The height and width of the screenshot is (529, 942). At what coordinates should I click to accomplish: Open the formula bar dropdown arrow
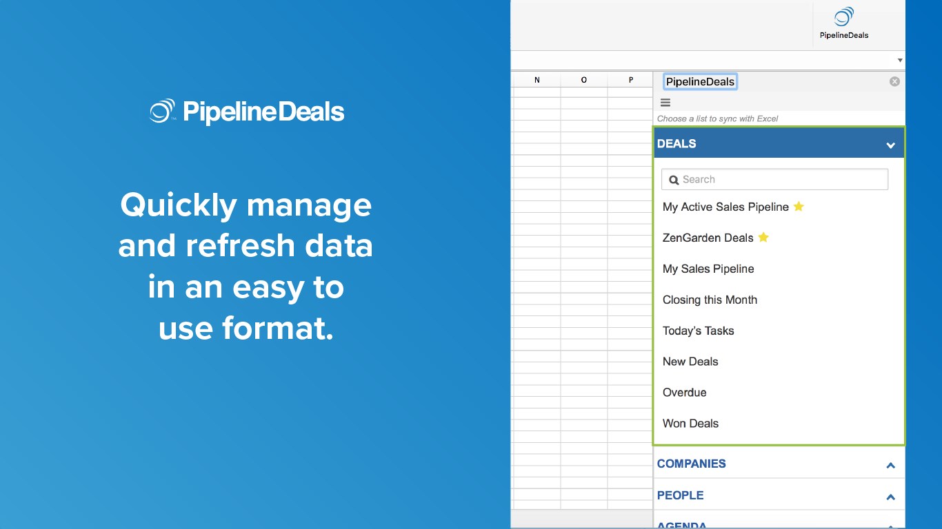click(x=900, y=61)
